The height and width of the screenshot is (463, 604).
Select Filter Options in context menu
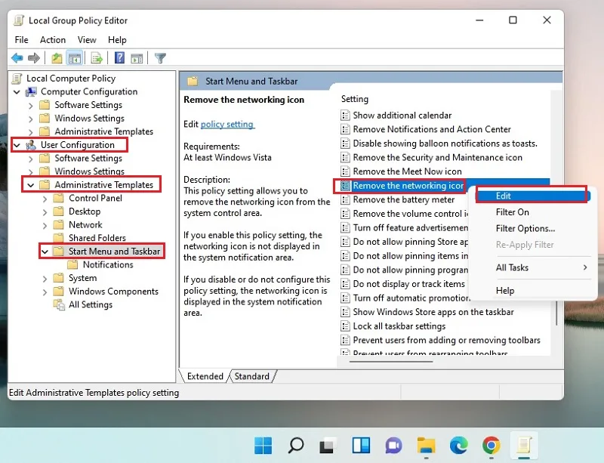pyautogui.click(x=525, y=229)
